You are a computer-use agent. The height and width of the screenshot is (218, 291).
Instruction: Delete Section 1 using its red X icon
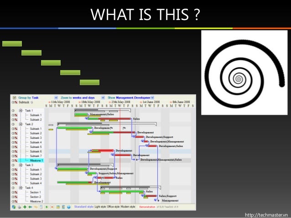pos(16,192)
